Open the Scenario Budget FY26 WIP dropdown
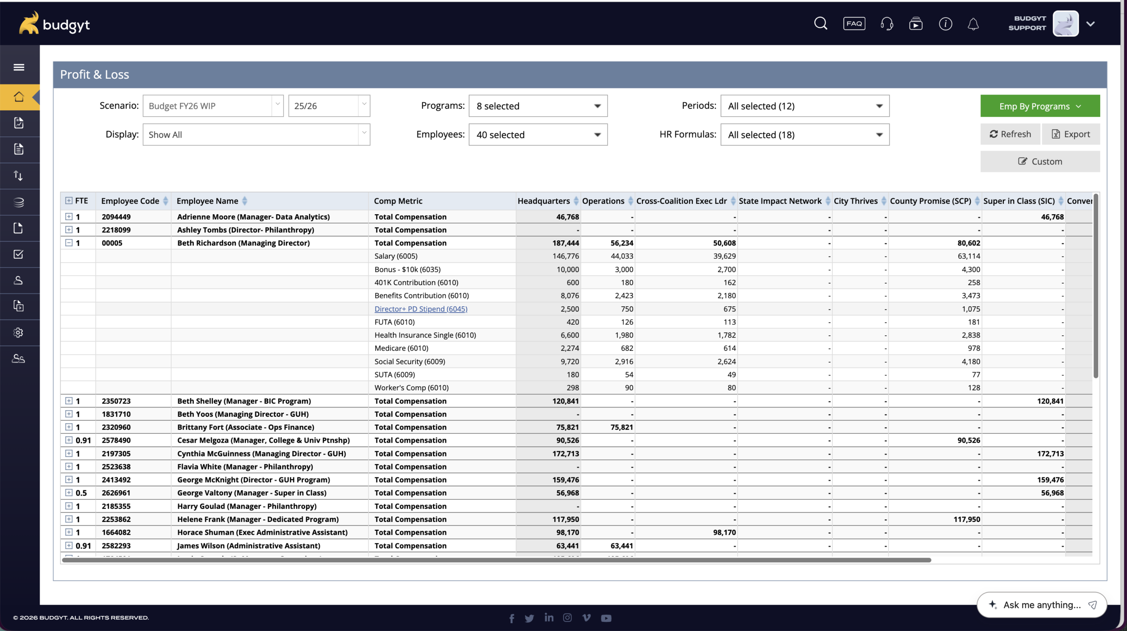The width and height of the screenshot is (1127, 631). [x=213, y=106]
